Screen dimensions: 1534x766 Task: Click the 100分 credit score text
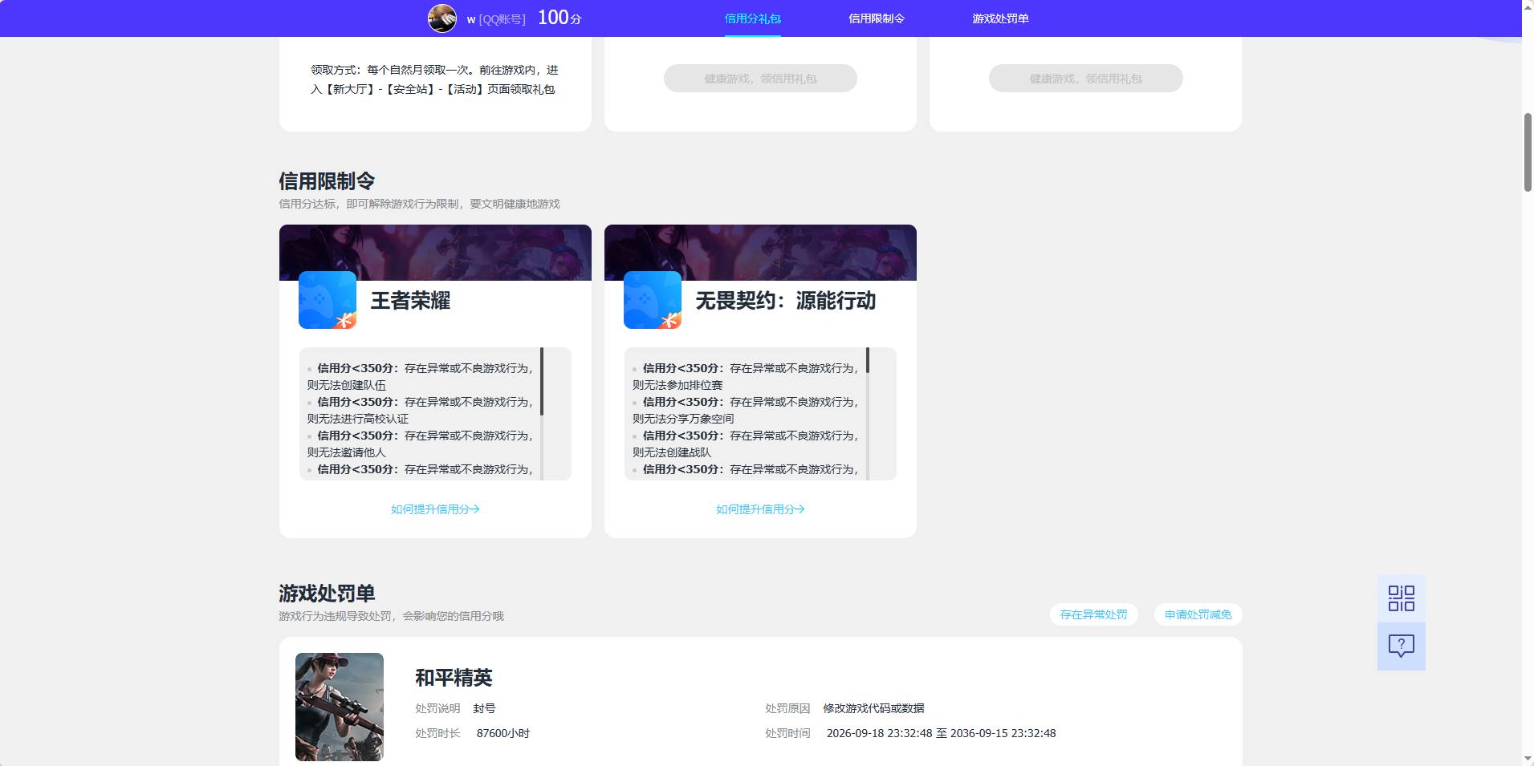pyautogui.click(x=559, y=18)
